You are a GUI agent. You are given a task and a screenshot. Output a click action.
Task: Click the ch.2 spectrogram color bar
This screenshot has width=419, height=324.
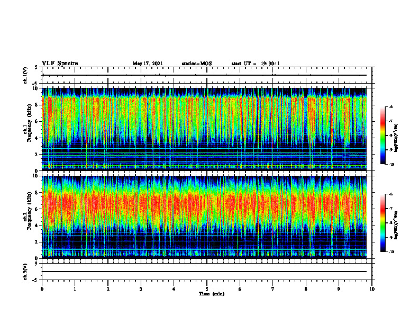point(382,223)
